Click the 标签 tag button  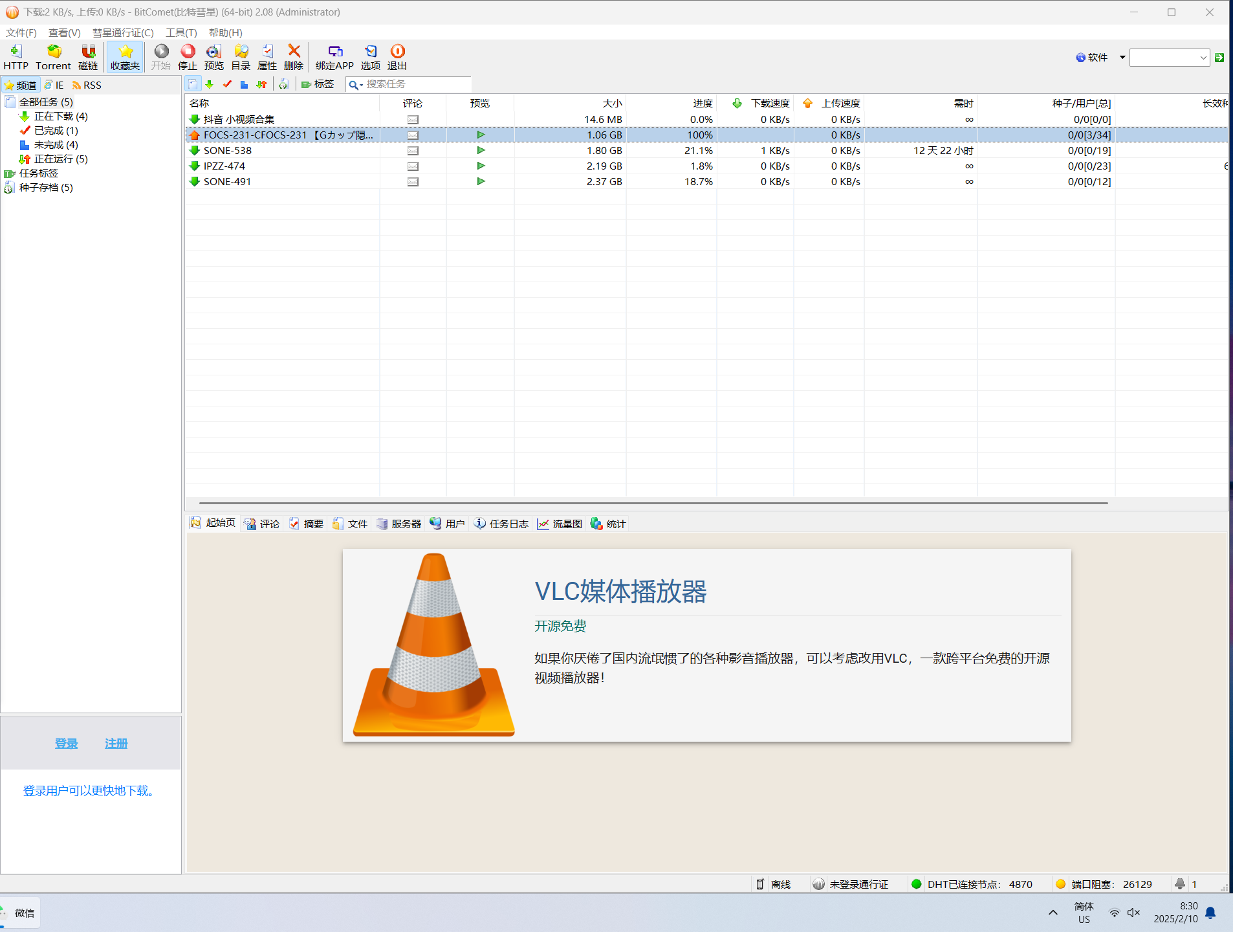[x=318, y=84]
